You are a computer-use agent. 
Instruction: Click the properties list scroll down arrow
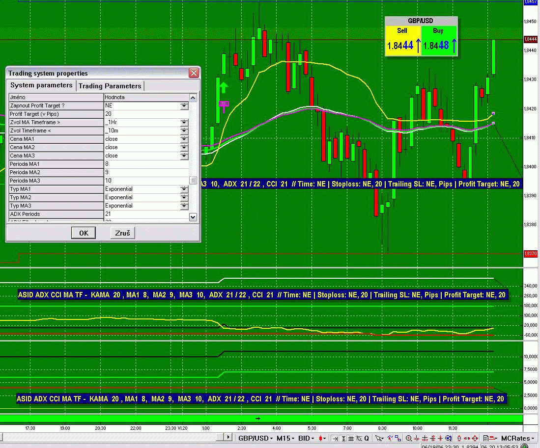[x=193, y=217]
